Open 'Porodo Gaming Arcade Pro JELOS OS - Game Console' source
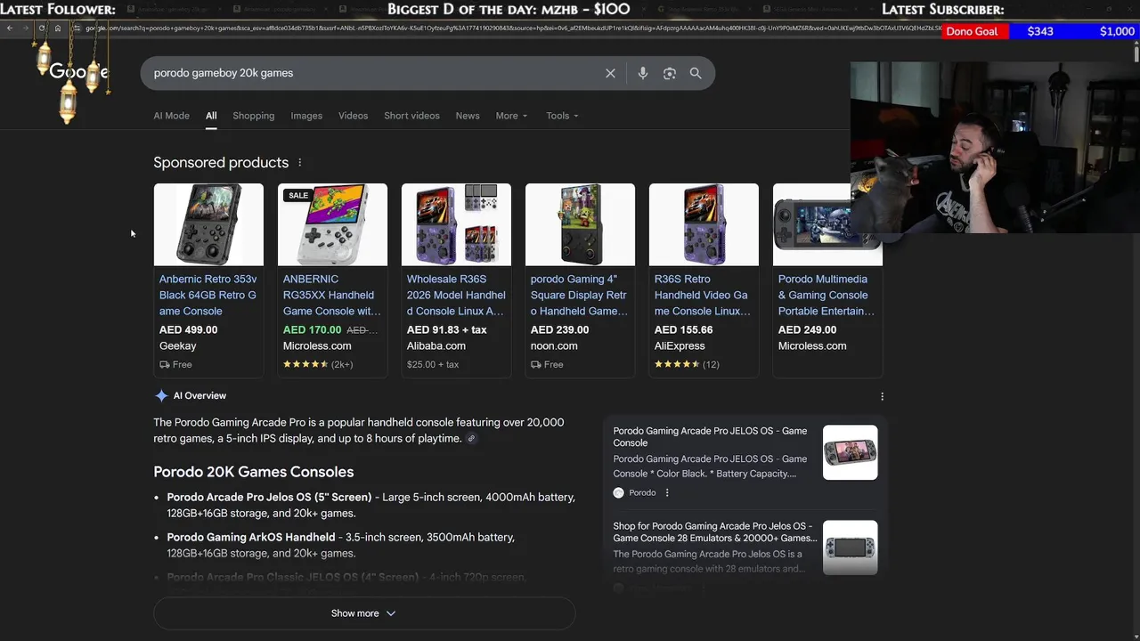 (710, 436)
